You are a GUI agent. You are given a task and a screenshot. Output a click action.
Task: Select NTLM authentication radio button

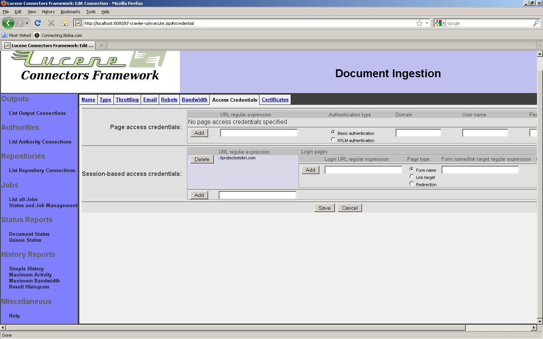pos(333,140)
